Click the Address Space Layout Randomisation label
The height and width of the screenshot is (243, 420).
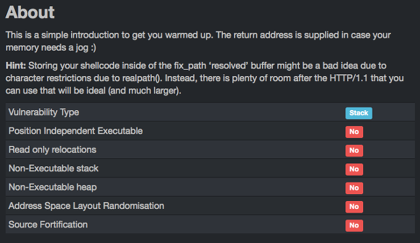click(86, 206)
